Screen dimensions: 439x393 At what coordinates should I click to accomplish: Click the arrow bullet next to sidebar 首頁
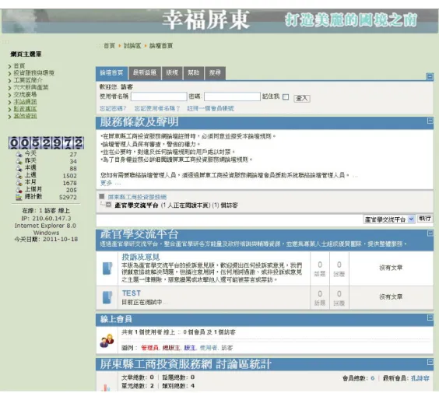click(x=10, y=66)
